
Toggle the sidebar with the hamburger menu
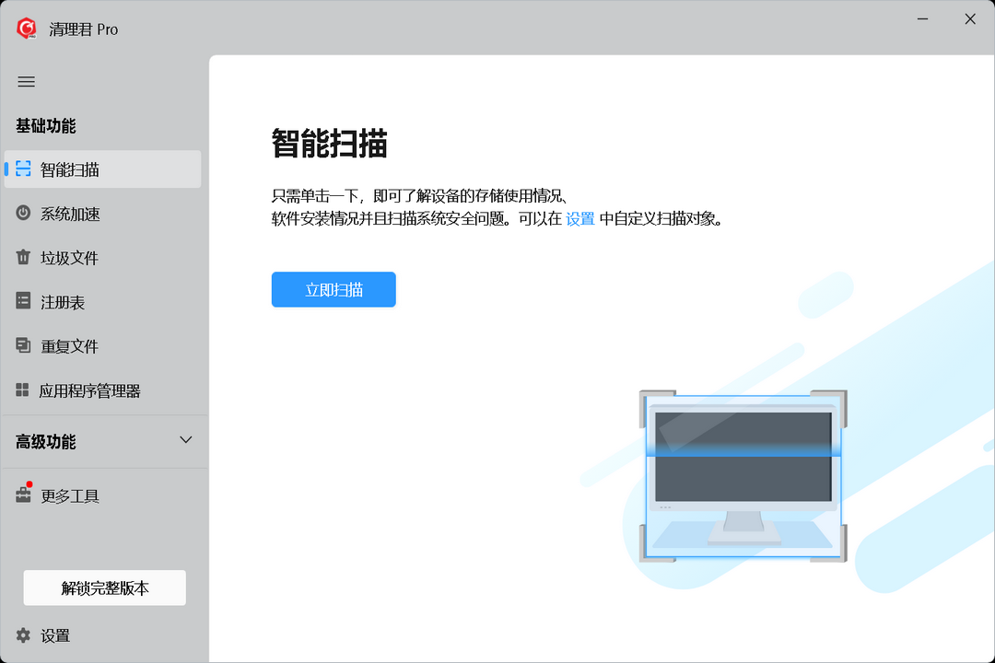coord(26,82)
